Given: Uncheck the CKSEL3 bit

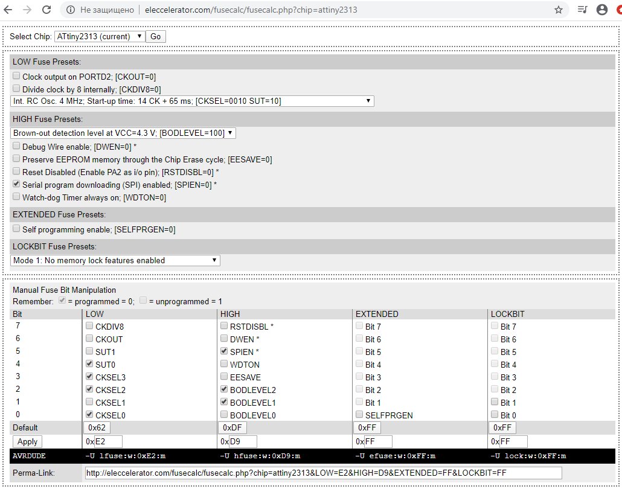Looking at the screenshot, I should (89, 376).
